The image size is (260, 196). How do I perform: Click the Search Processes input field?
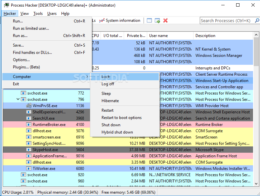click(x=227, y=20)
